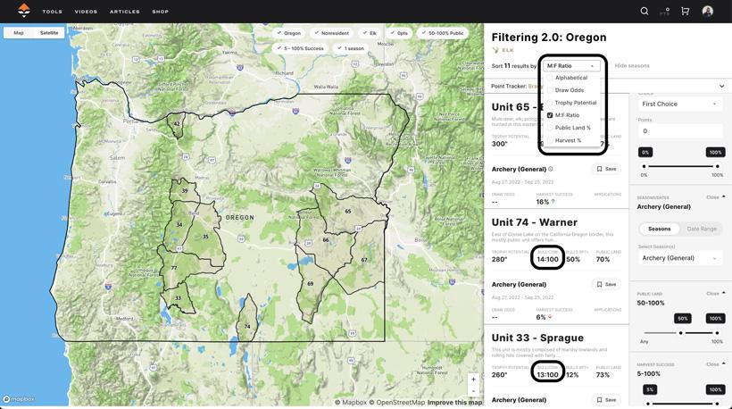Click the 50% public land slider handle
The image size is (732, 409).
tap(681, 333)
